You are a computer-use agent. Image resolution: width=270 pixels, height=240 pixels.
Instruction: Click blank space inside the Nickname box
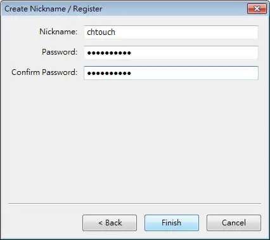pos(186,32)
